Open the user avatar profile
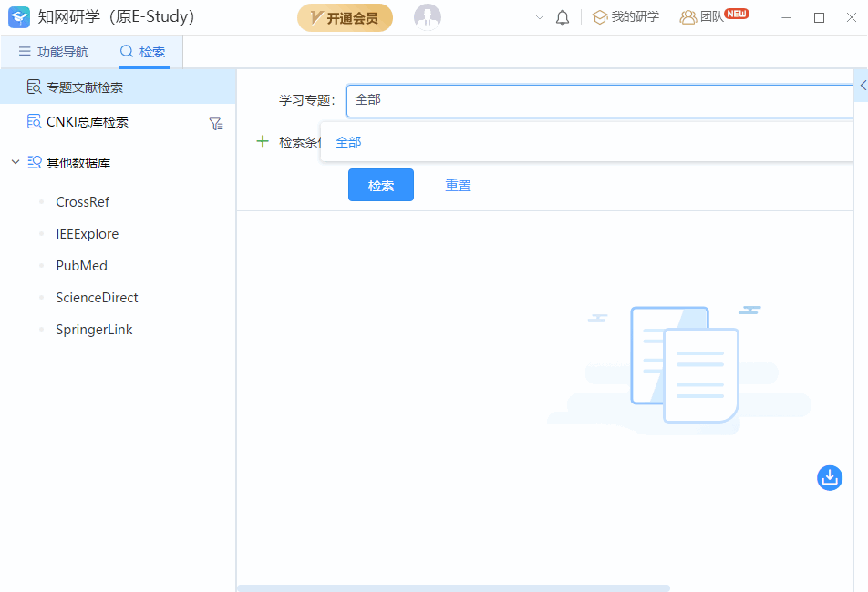The width and height of the screenshot is (868, 592). pos(427,16)
